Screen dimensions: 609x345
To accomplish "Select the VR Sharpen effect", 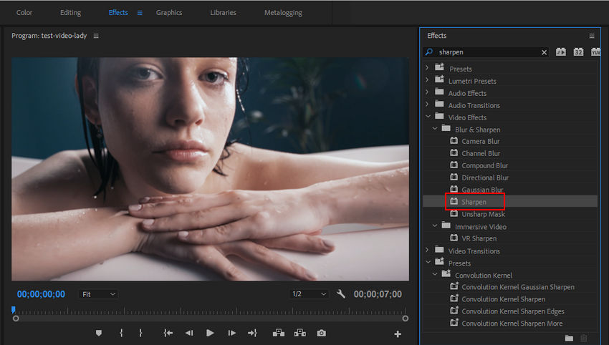I will [479, 238].
